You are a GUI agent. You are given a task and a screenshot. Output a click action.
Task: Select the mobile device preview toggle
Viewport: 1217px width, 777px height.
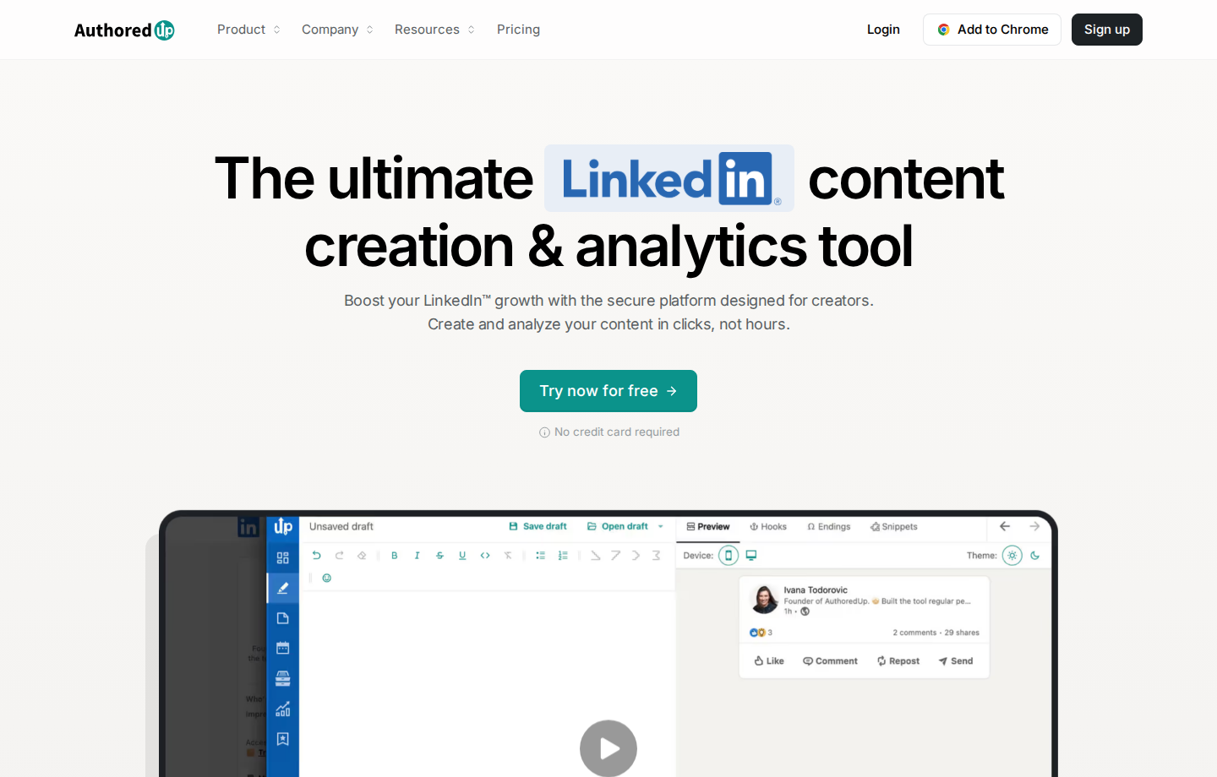click(x=729, y=556)
